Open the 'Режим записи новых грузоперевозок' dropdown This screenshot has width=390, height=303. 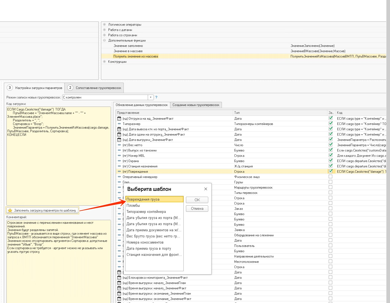click(151, 97)
